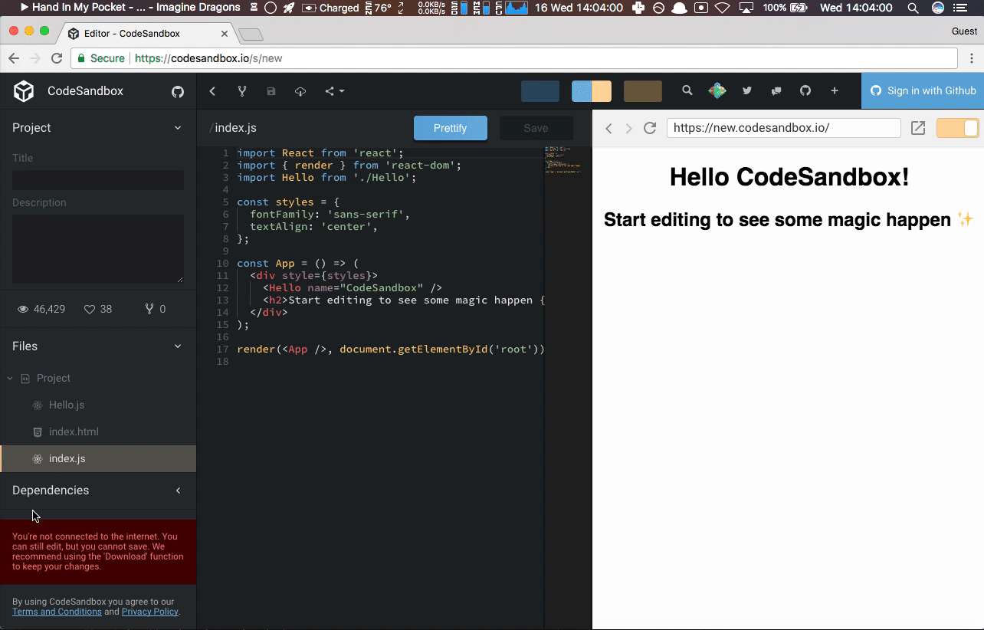Collapse the Project section chevron
984x630 pixels.
178,128
